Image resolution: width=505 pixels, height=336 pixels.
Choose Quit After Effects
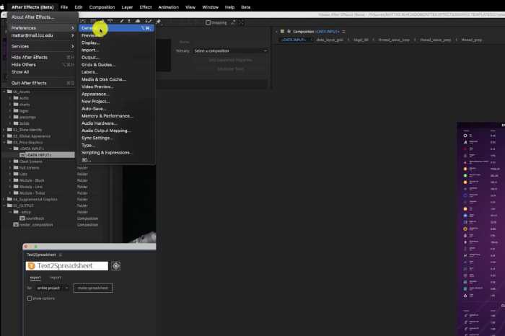pos(42,83)
